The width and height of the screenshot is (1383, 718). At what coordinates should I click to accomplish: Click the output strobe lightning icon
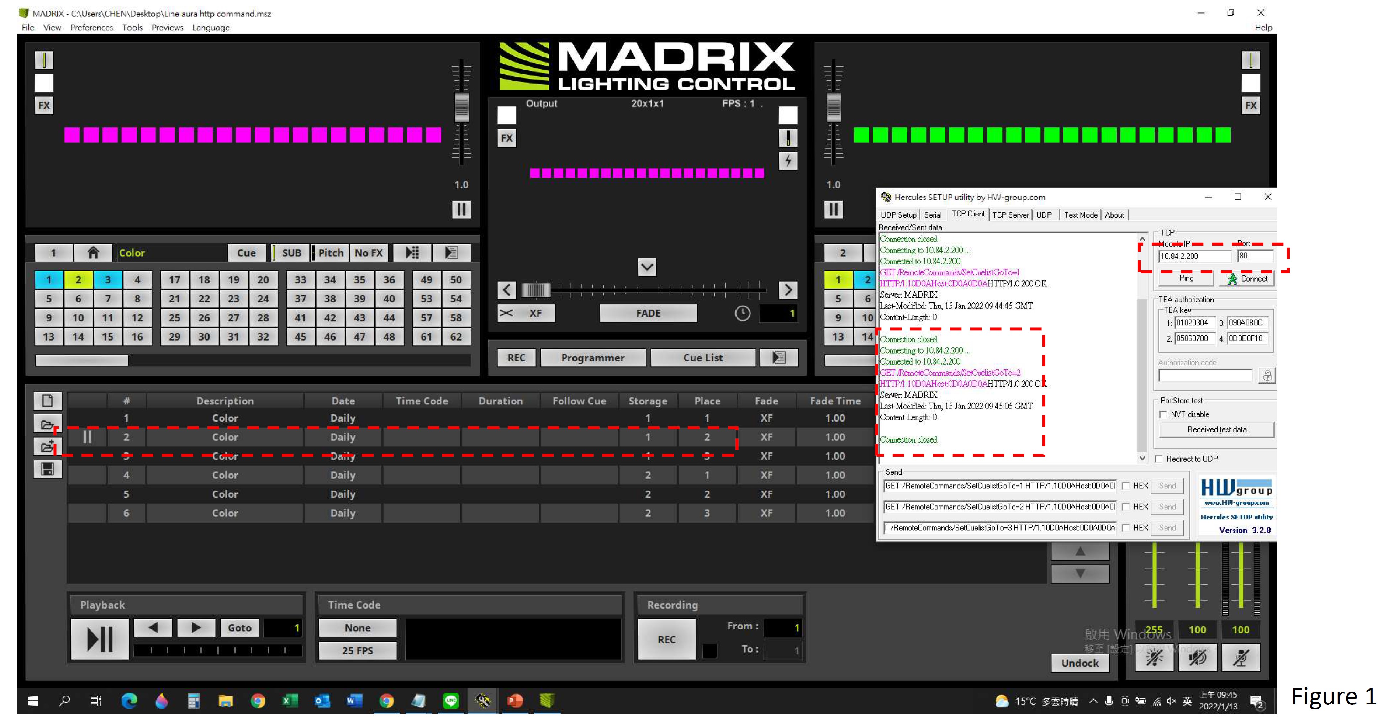pos(788,160)
